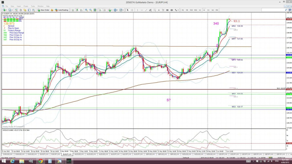Toggle chart Auto Scroll
Screen dimensions: 292x164
click(x=100, y=10)
